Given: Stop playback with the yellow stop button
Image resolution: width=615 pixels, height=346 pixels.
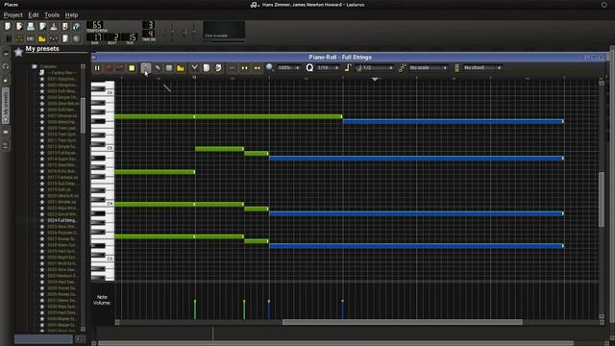Looking at the screenshot, I should [132, 68].
